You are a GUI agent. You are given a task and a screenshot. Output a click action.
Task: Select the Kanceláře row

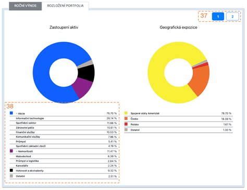(64, 166)
